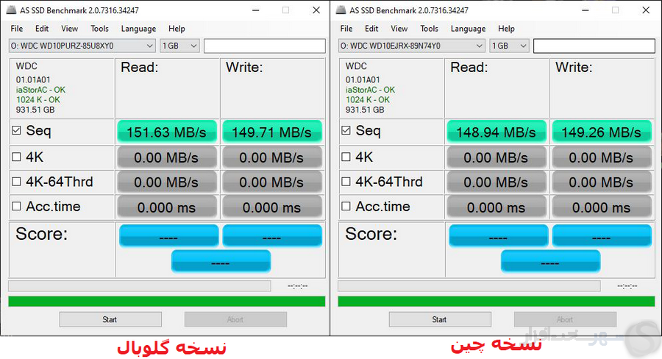Click firmware 01.01A01 in right window
The width and height of the screenshot is (662, 359).
(x=363, y=79)
